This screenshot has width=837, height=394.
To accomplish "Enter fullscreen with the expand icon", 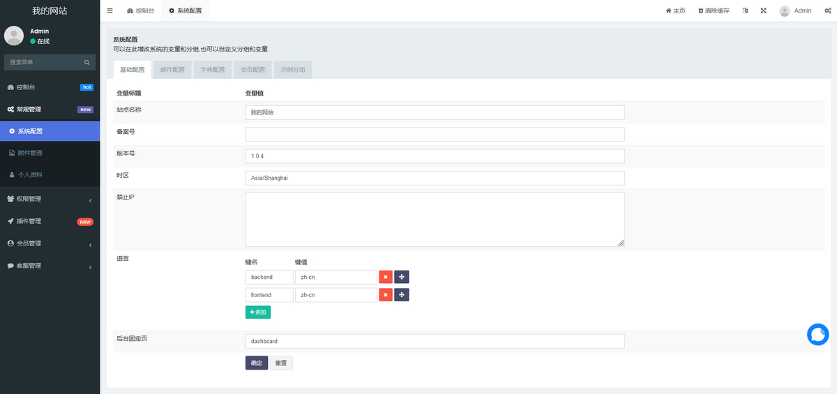I will (x=763, y=10).
